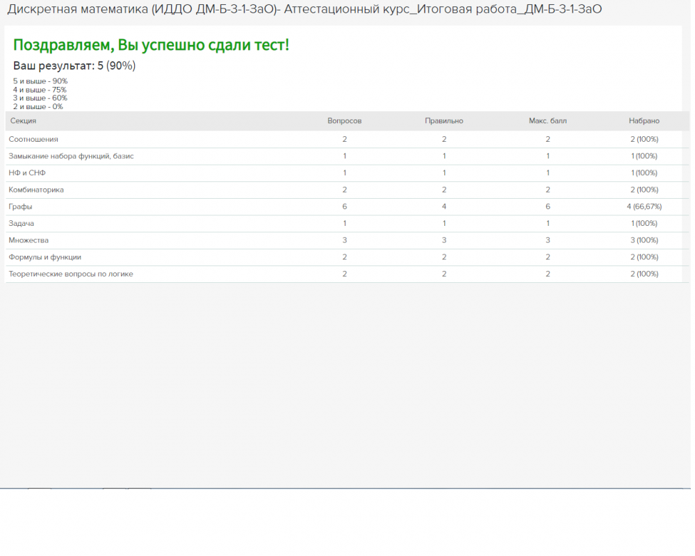Select the 'Комбинаторика' section row
This screenshot has height=556, width=695.
[347, 190]
